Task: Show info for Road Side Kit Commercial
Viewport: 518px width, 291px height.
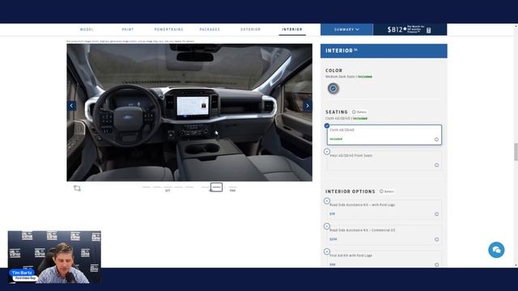Action: click(x=436, y=239)
